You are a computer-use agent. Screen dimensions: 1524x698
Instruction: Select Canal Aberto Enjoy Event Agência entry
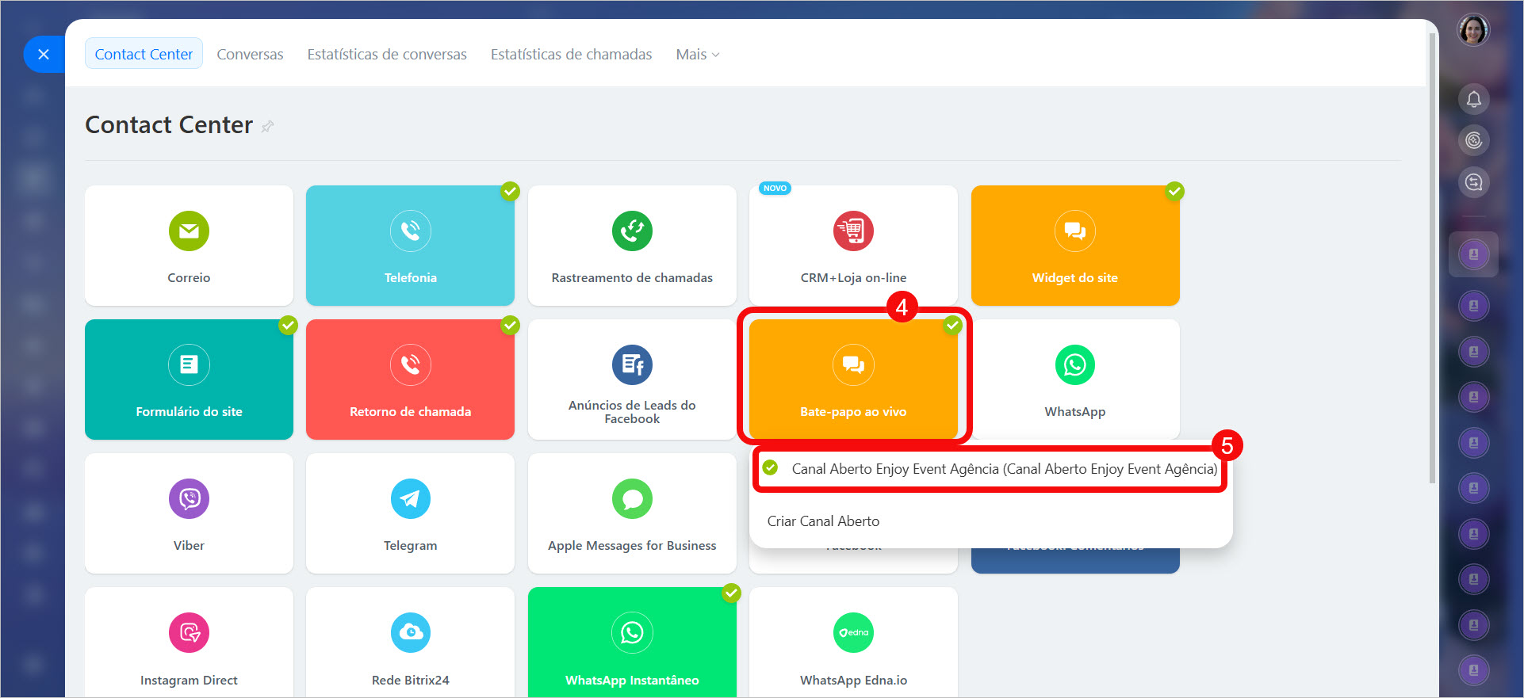990,469
